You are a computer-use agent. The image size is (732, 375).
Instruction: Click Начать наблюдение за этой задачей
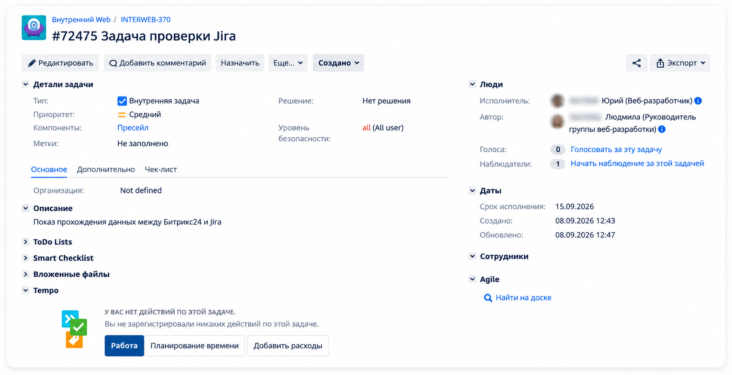coord(637,164)
